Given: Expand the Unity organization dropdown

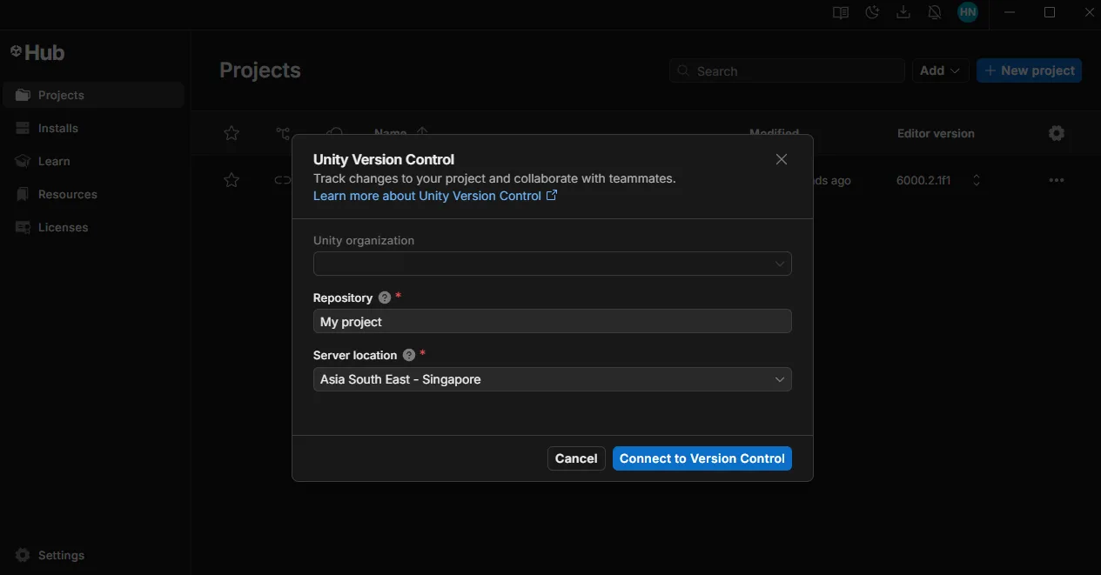Looking at the screenshot, I should 552,264.
